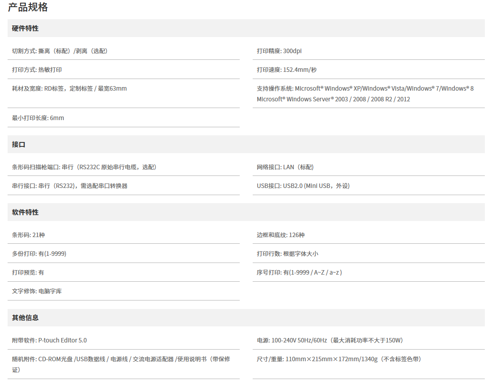Select the USB接口 USB2.0 row
The image size is (496, 388).
pyautogui.click(x=303, y=186)
